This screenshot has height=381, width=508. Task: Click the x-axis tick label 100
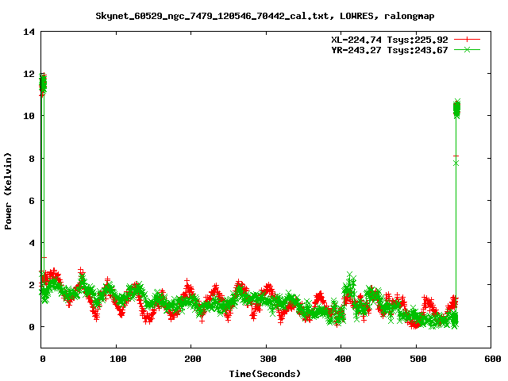[x=117, y=359]
